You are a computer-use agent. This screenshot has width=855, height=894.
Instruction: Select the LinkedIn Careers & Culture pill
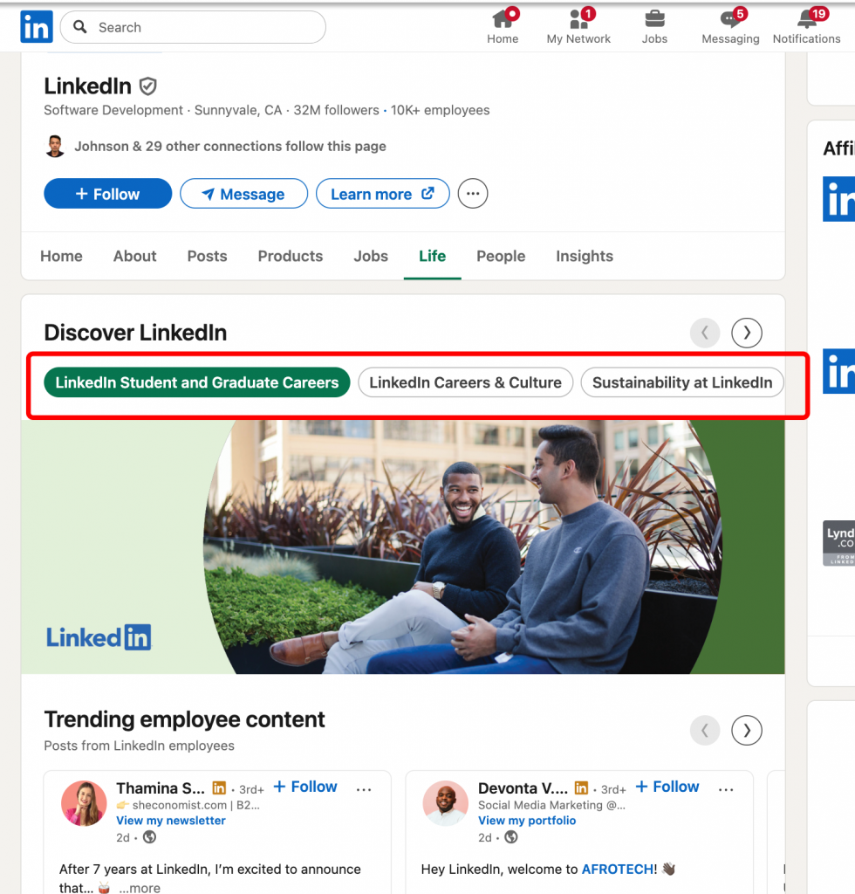pyautogui.click(x=465, y=382)
